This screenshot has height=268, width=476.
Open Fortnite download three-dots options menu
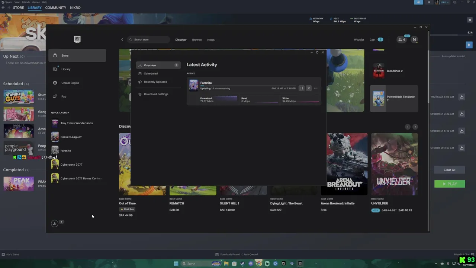coord(316,88)
